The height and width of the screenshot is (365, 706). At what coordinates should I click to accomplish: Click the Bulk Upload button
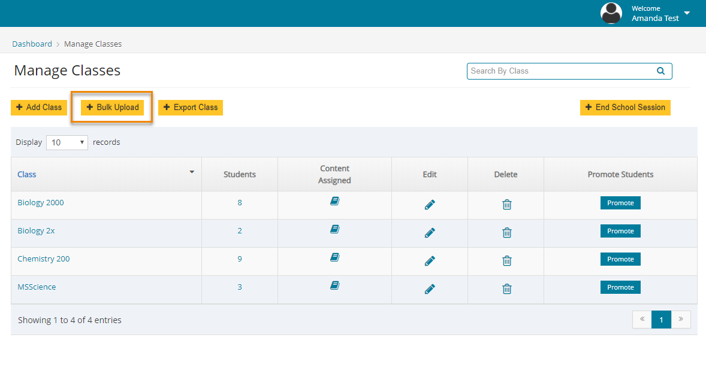pos(111,107)
